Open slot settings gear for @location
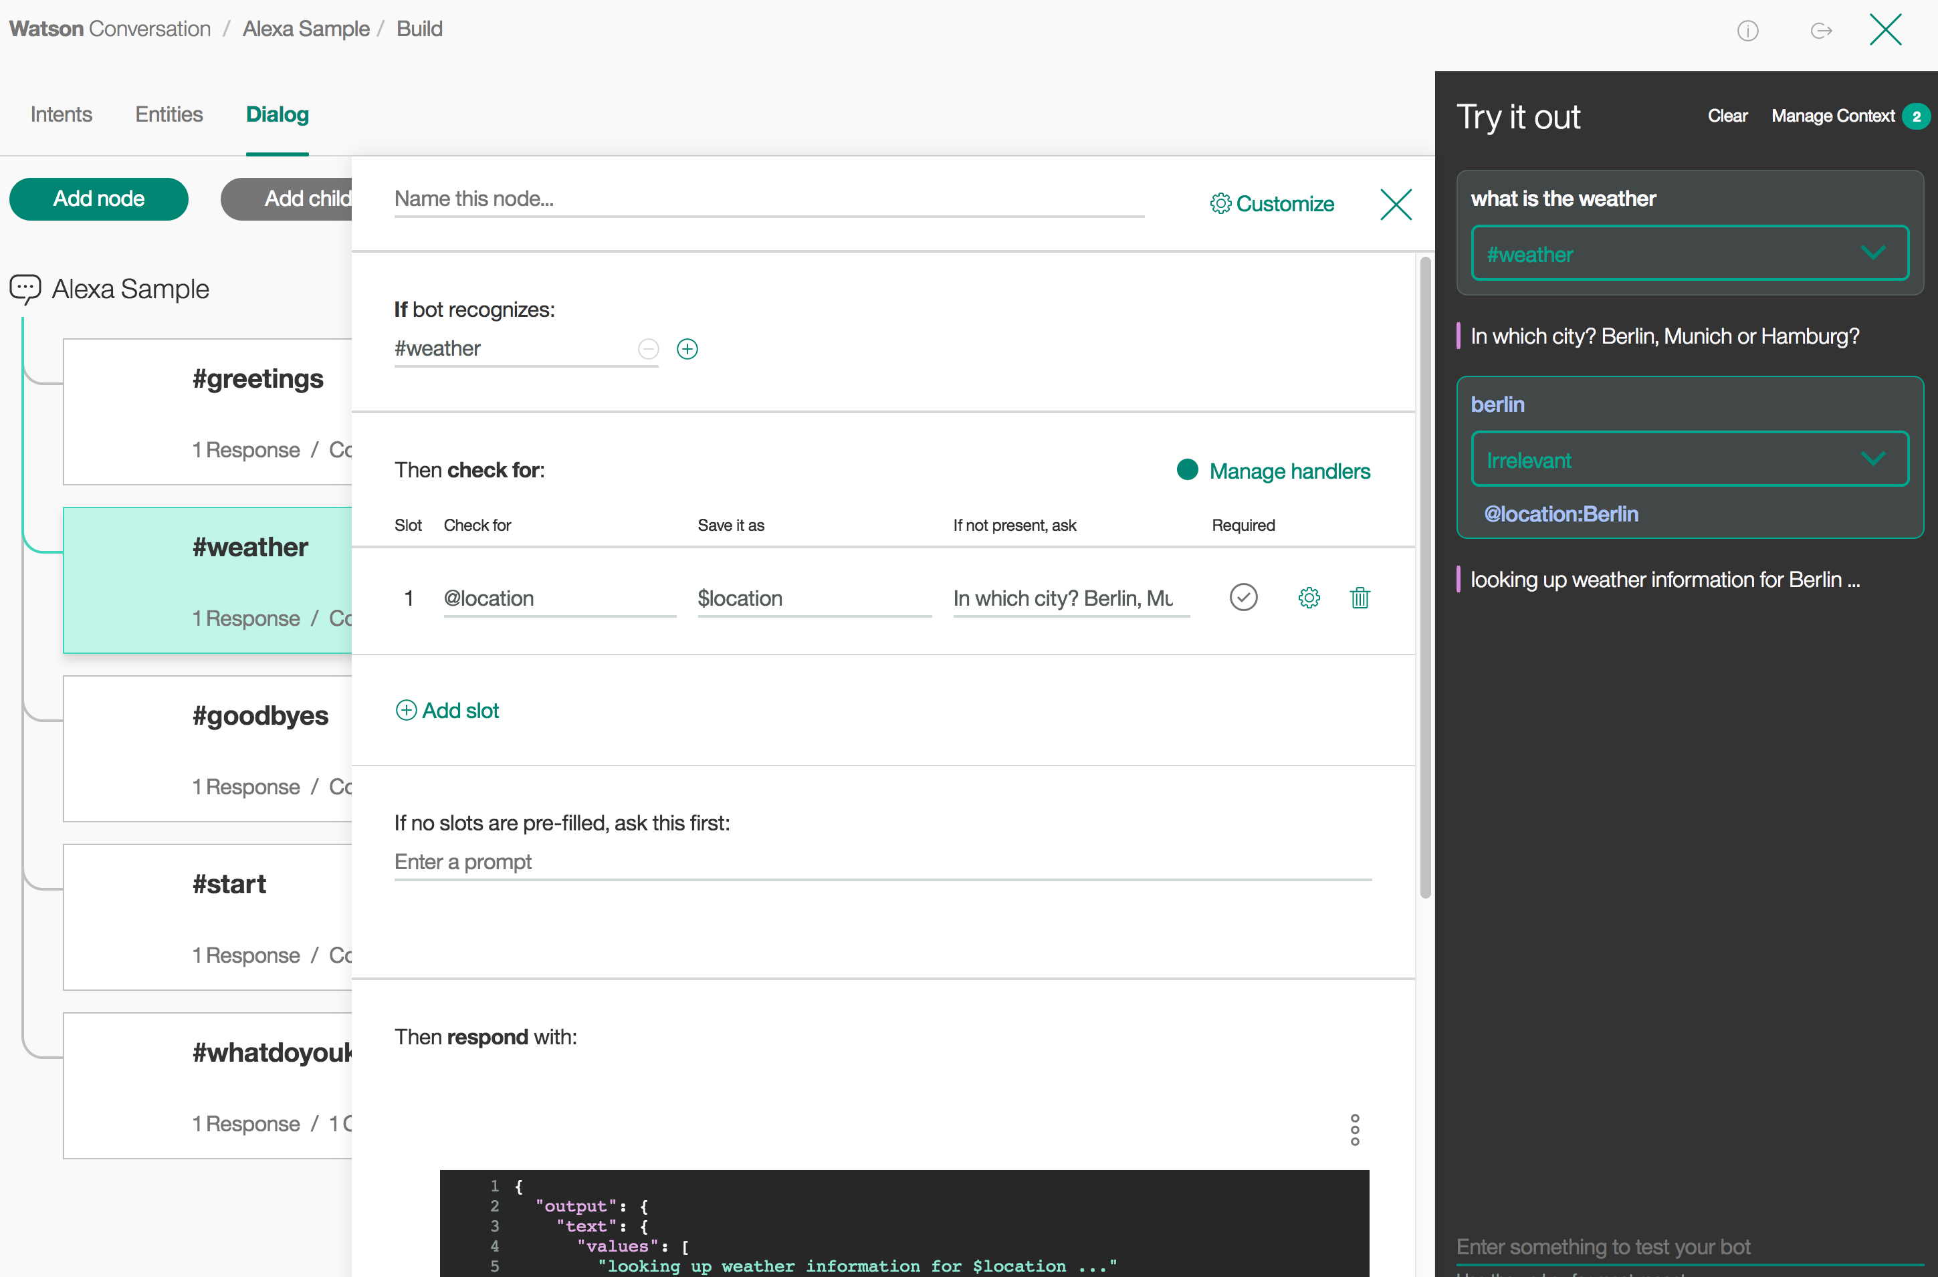Image resolution: width=1938 pixels, height=1277 pixels. coord(1309,598)
